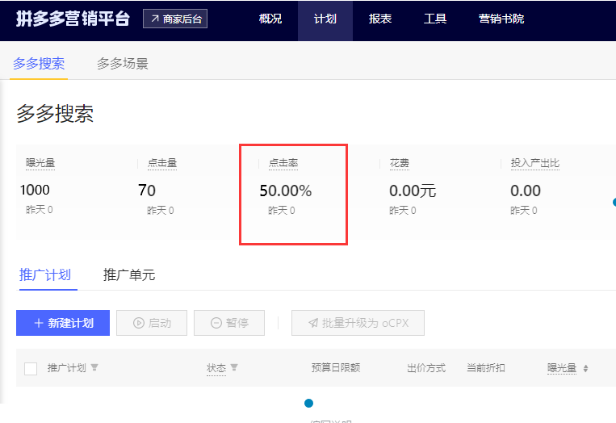Switch to the 多多场景 tab
Viewport: 616px width, 423px height.
point(122,63)
